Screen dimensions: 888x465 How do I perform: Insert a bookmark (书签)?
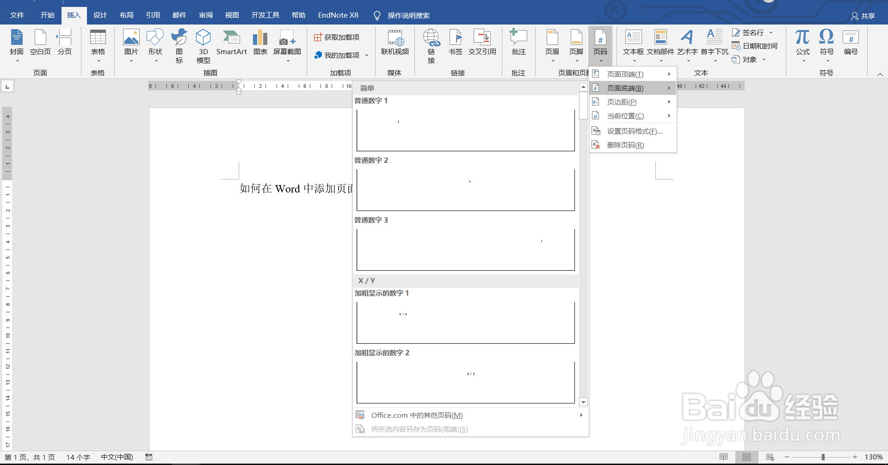tap(456, 43)
